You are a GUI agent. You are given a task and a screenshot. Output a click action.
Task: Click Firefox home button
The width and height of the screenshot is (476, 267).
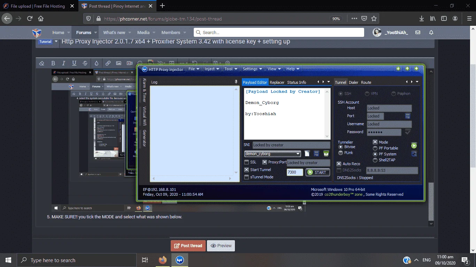point(41,19)
